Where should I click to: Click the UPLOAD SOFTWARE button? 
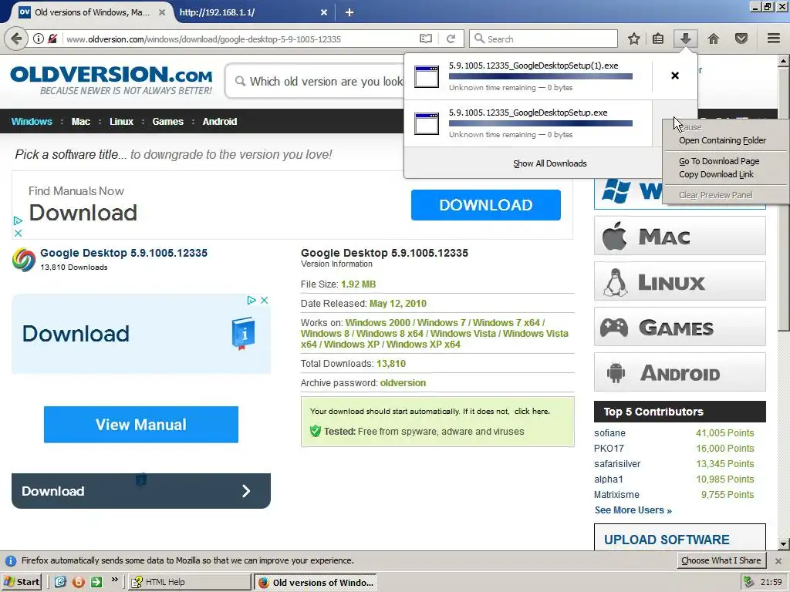pyautogui.click(x=680, y=537)
